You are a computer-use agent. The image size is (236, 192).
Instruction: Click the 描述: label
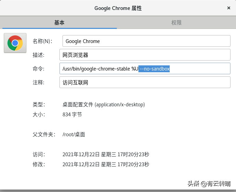coord(38,55)
